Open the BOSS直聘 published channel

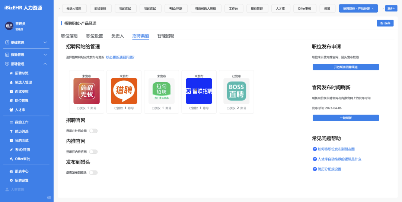point(236,91)
